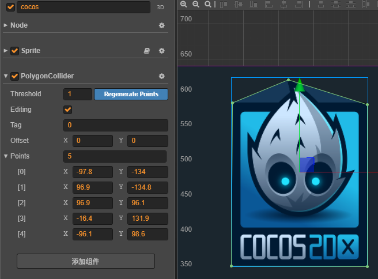Collapse the PolygonCollider section

point(6,76)
